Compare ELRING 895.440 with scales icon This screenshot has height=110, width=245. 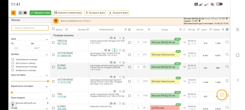point(124,62)
